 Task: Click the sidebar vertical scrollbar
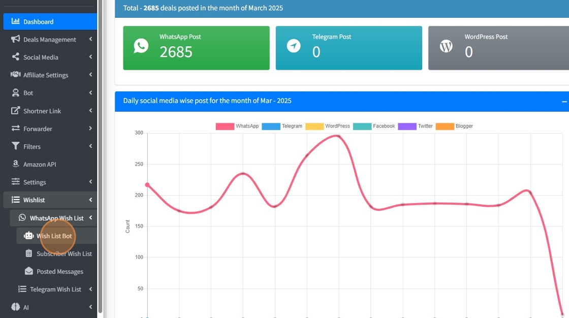click(101, 156)
